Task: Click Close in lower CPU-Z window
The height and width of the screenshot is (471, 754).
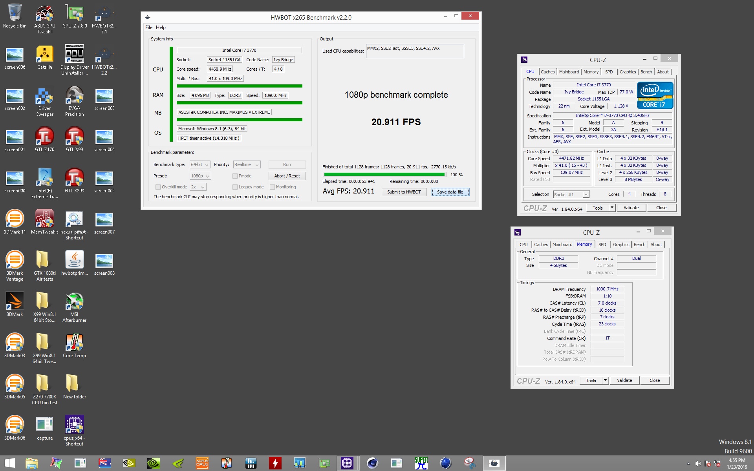Action: point(655,380)
